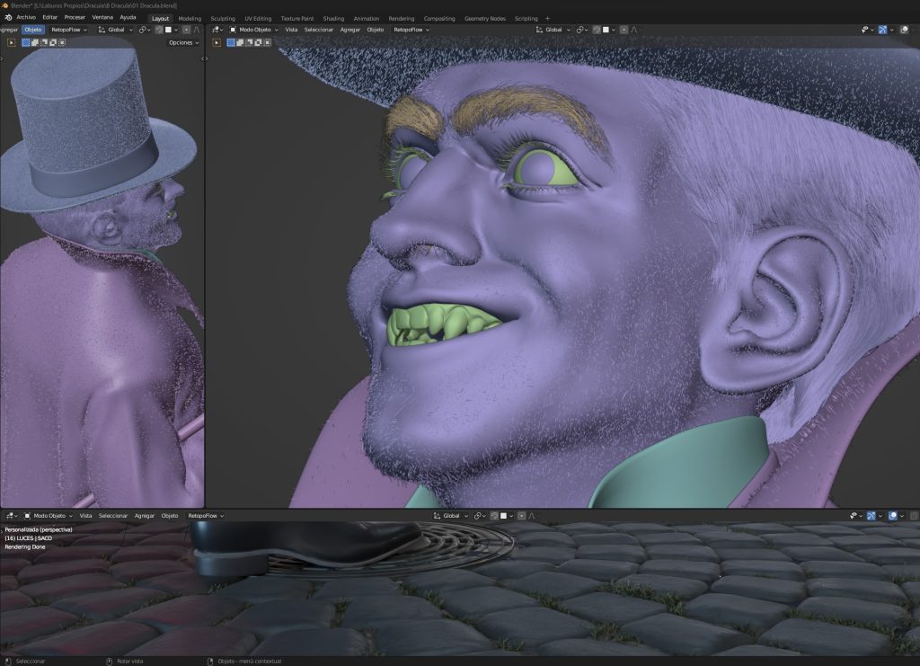The image size is (920, 666).
Task: Open Objeto menu in main viewport
Action: point(376,30)
